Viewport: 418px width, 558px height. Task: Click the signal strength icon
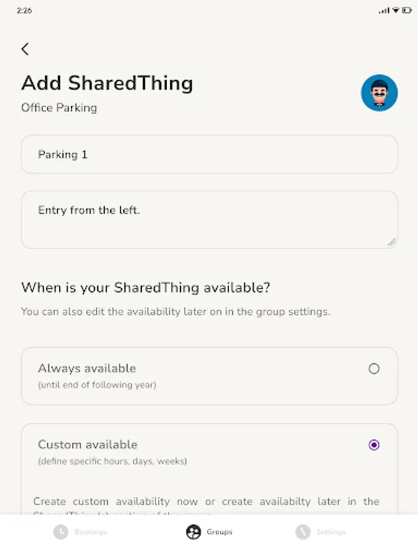coord(385,11)
